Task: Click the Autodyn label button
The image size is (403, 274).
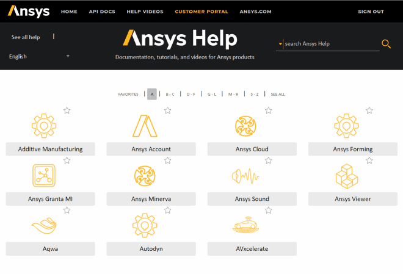Action: click(x=151, y=248)
